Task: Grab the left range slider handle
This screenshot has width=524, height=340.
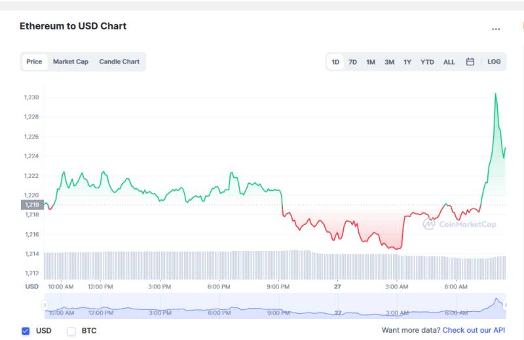Action: (45, 305)
